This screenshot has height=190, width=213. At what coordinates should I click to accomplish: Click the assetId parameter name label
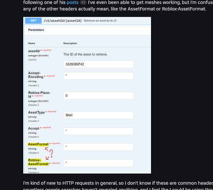[34, 51]
